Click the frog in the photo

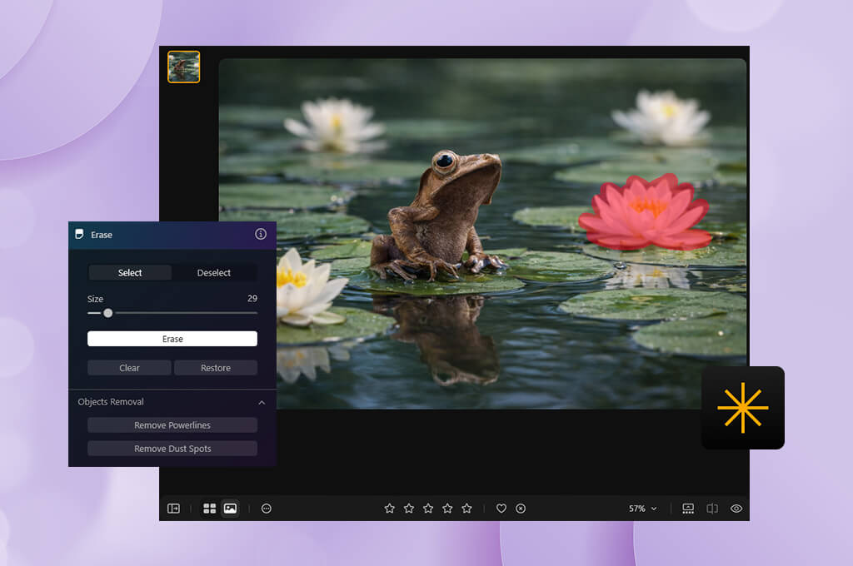(438, 217)
